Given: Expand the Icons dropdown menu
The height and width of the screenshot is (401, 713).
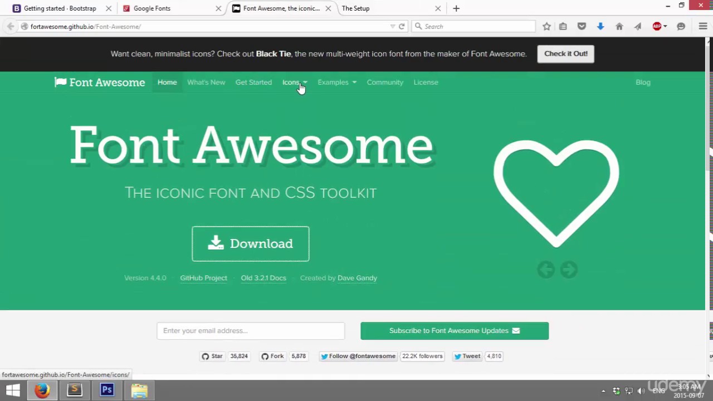Looking at the screenshot, I should click(x=295, y=82).
